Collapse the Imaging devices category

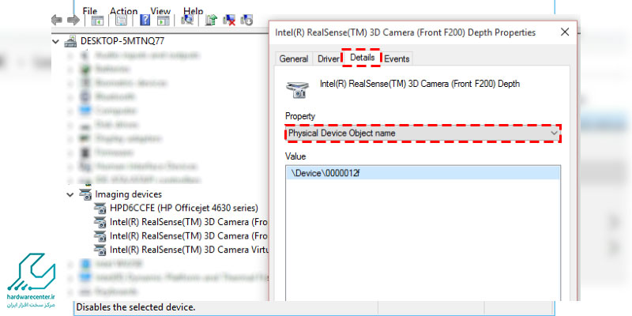[x=70, y=194]
